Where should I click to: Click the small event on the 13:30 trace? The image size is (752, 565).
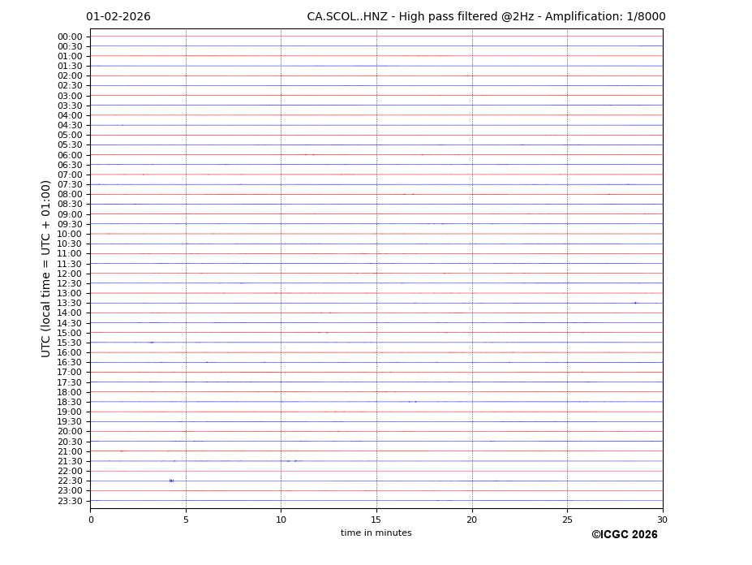(635, 303)
